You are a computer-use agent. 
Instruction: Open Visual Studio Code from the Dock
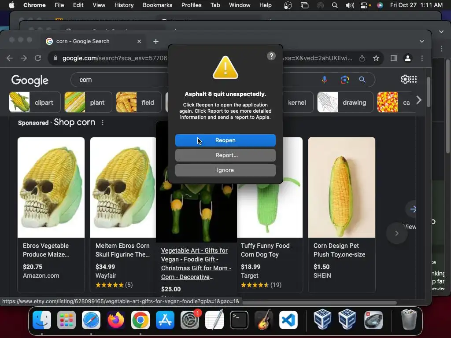(x=288, y=320)
